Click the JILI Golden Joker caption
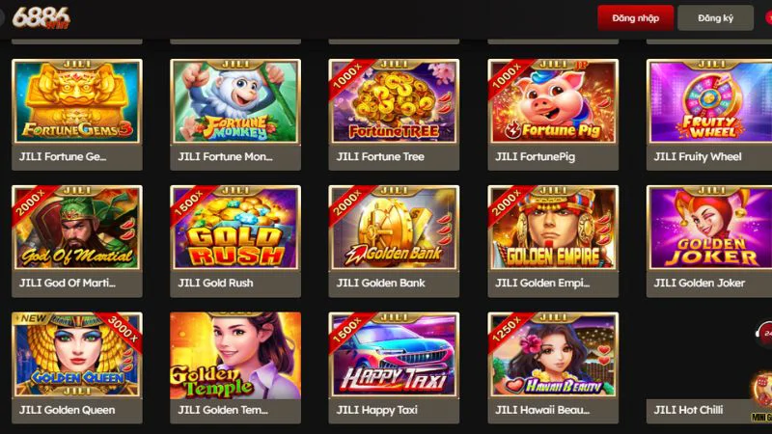Viewport: 772px width, 434px height. (x=699, y=283)
